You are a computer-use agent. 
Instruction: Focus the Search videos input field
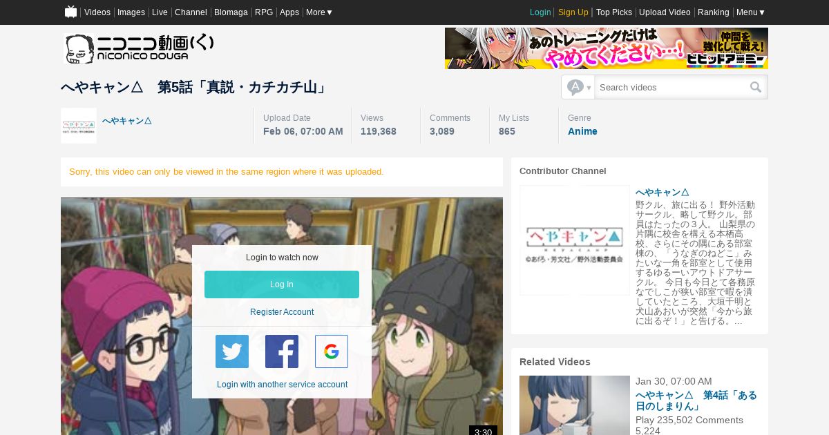[x=671, y=87]
